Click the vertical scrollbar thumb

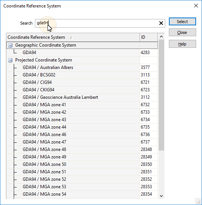click(x=161, y=95)
